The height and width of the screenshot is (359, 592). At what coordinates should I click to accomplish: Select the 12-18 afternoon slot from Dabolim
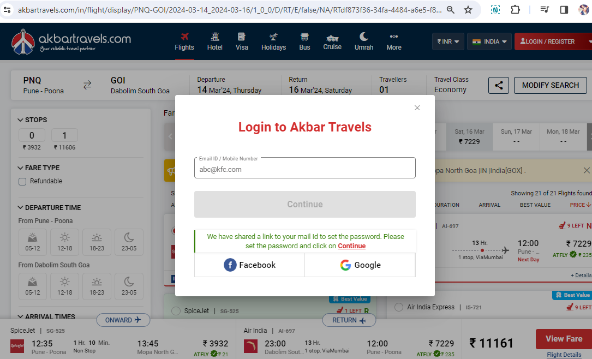[x=64, y=286]
